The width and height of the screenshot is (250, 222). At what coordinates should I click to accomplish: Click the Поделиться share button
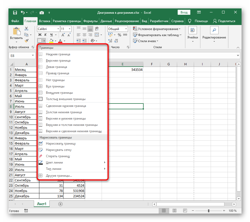(224, 21)
